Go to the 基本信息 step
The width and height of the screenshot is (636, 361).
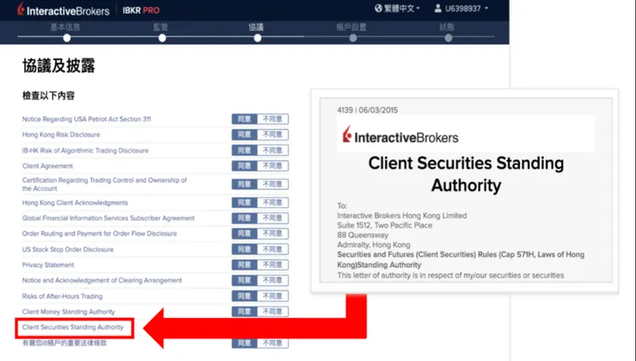coord(65,28)
